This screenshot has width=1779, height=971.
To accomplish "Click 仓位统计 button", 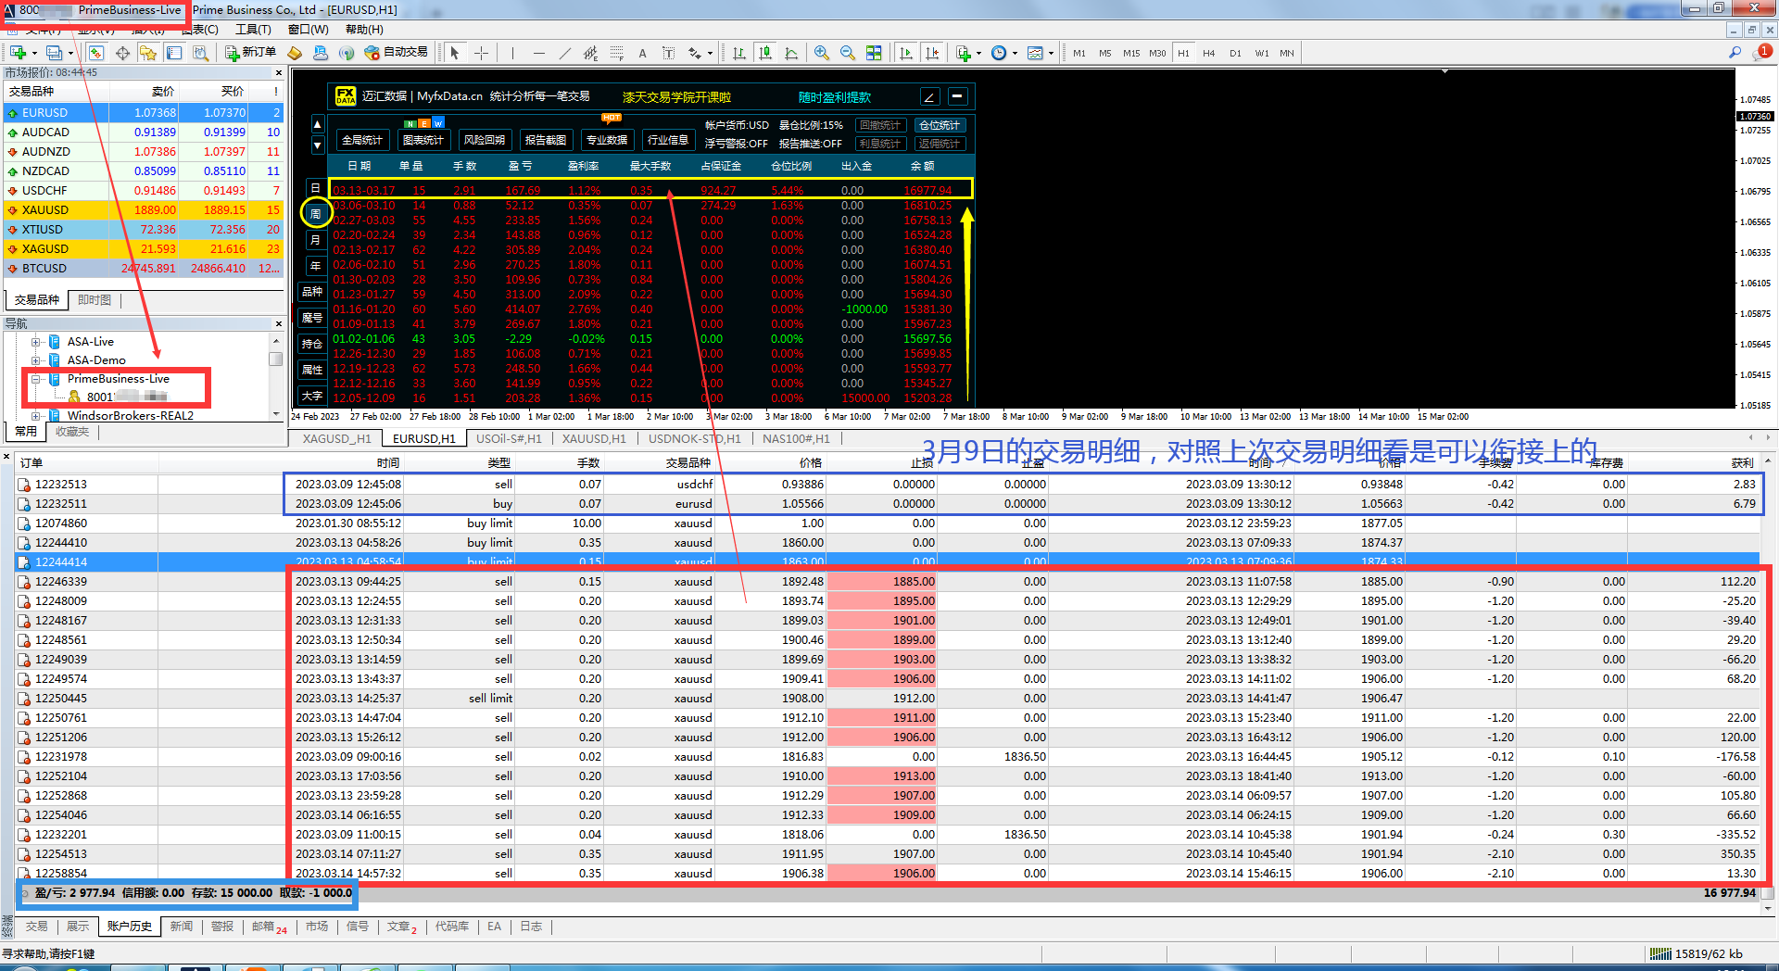I will pos(940,125).
